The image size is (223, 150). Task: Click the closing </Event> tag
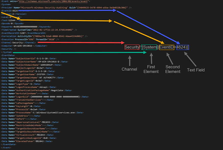point(6,148)
